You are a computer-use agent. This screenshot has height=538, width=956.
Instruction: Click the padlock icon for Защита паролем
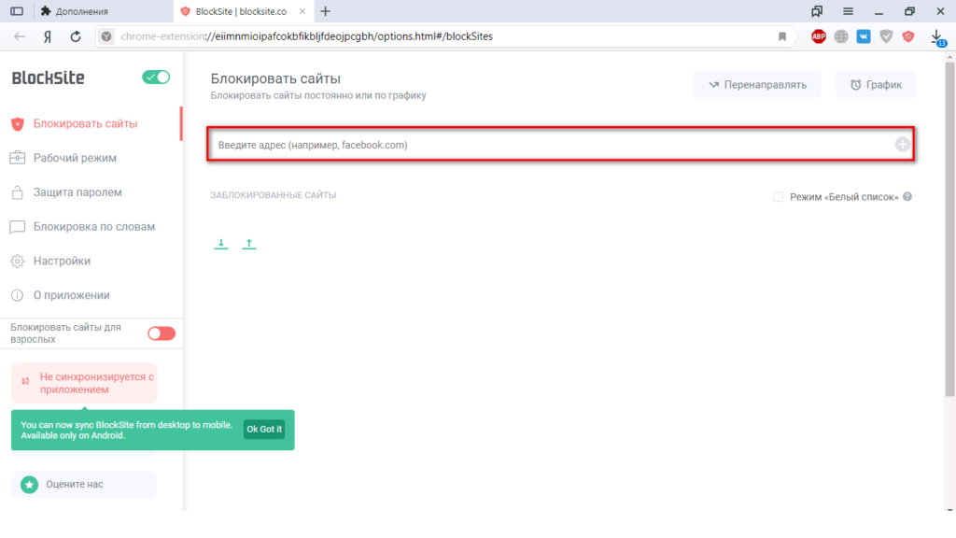point(17,192)
